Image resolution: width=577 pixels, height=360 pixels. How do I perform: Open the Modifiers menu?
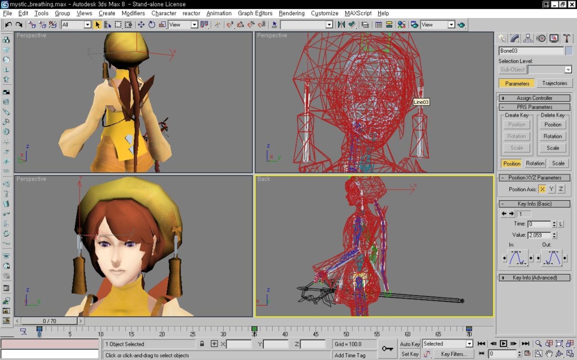click(133, 13)
